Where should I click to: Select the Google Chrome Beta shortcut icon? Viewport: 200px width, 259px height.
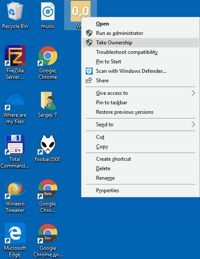tap(48, 189)
